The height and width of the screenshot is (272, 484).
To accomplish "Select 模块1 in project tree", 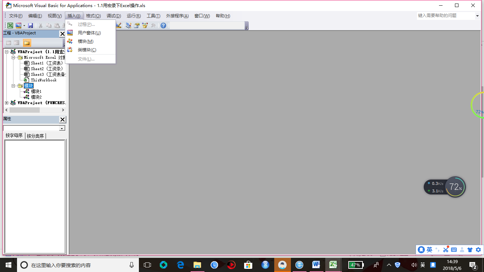I will point(36,91).
